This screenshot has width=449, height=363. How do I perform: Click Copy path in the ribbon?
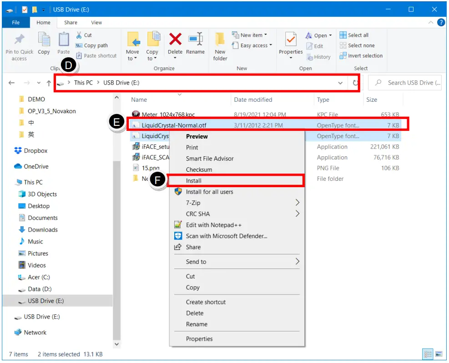point(91,45)
